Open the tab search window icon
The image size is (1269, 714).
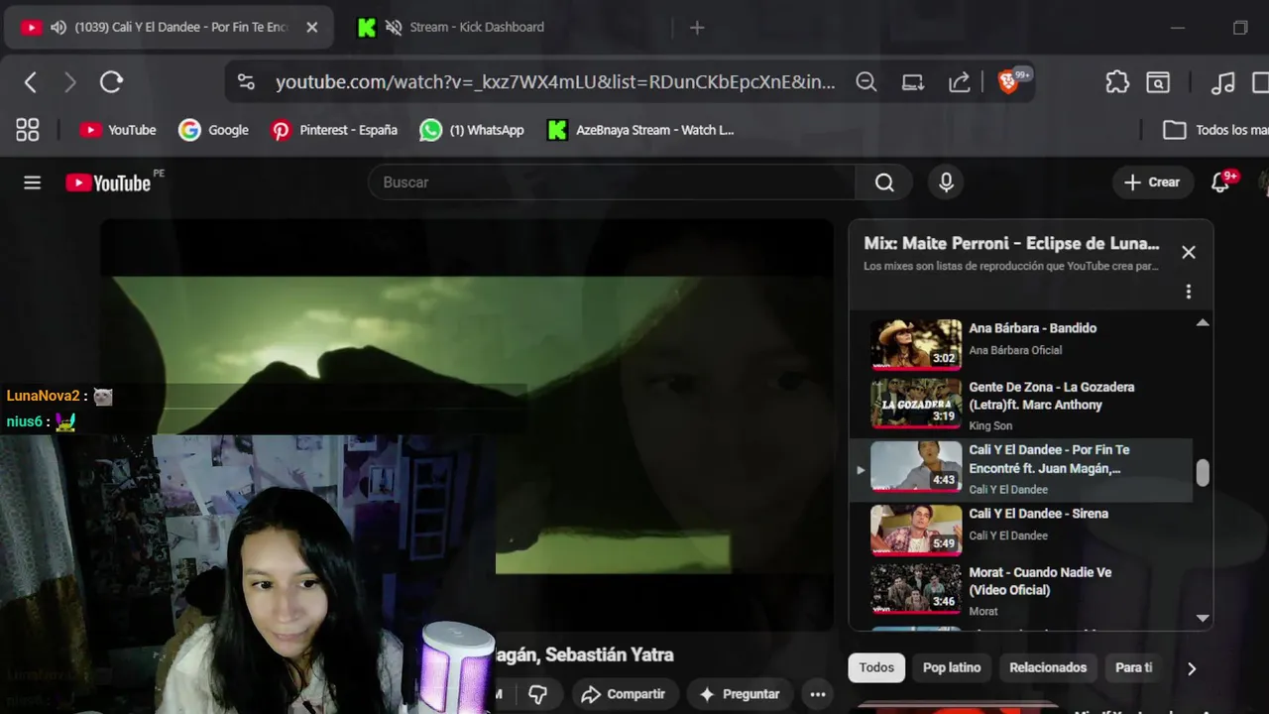(x=1158, y=82)
